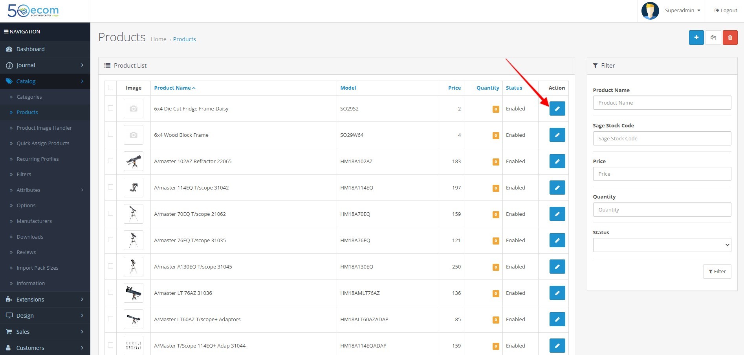Open Product Image Handler
This screenshot has height=355, width=744.
tap(44, 128)
